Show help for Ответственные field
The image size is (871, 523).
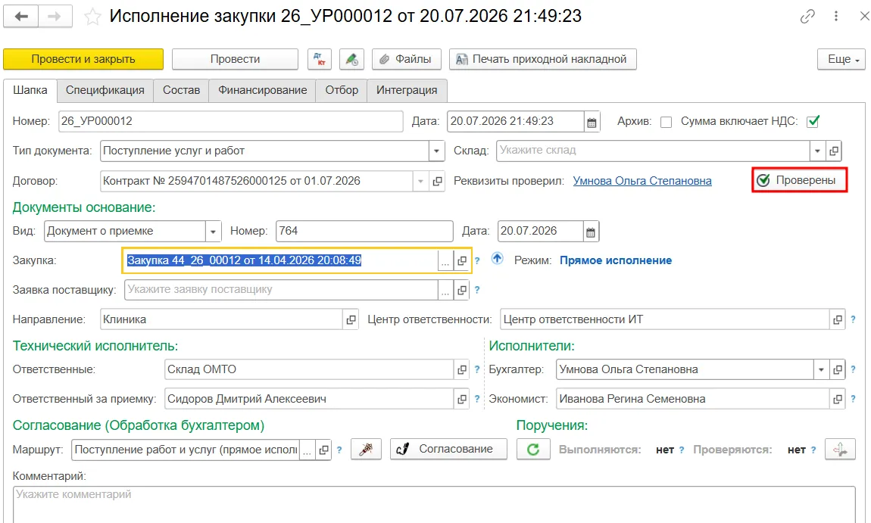pyautogui.click(x=477, y=370)
